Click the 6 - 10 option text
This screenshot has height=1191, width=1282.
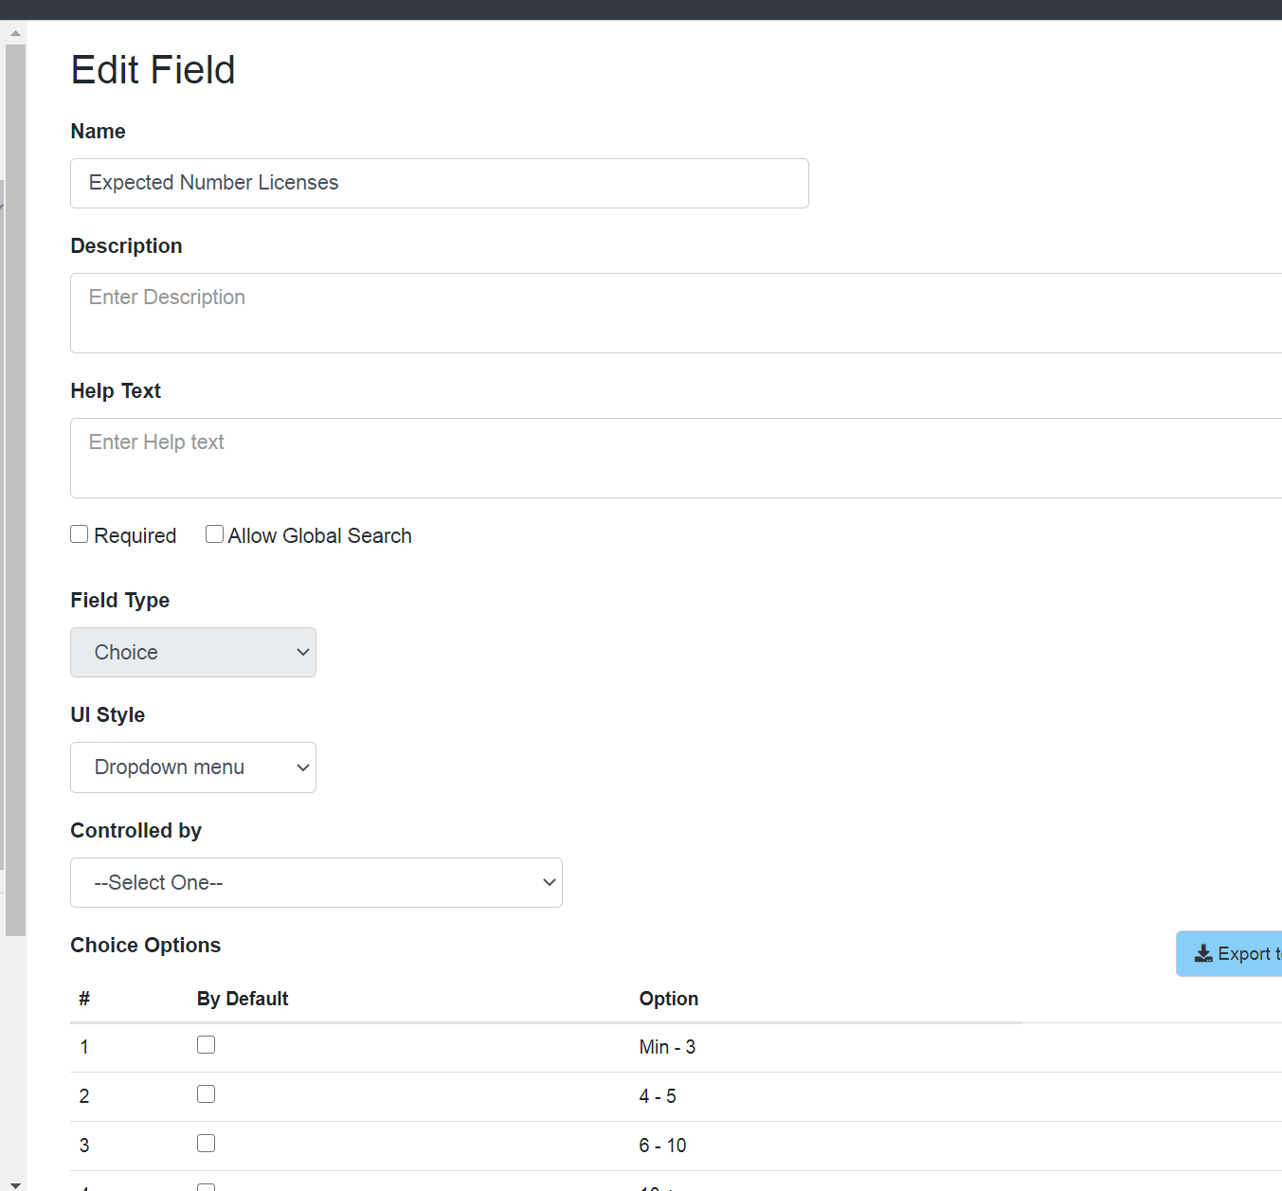[662, 1146]
